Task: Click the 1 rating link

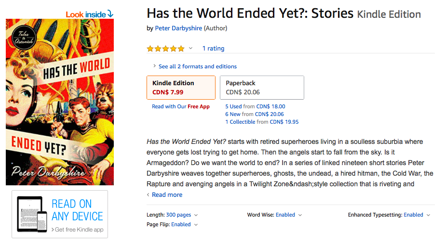Action: (213, 49)
